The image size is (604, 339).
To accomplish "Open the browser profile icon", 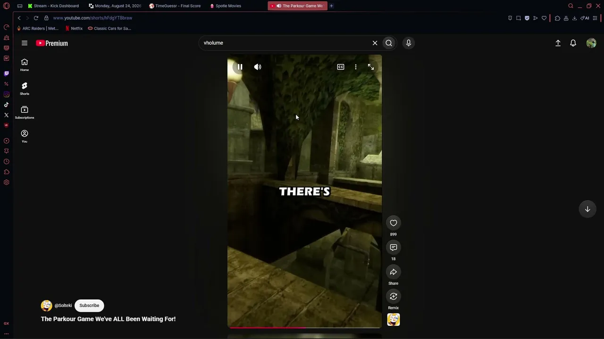I will pos(566,18).
